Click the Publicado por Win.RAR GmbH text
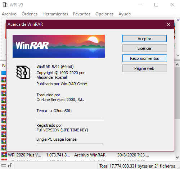This screenshot has height=169, width=180. [x=62, y=84]
